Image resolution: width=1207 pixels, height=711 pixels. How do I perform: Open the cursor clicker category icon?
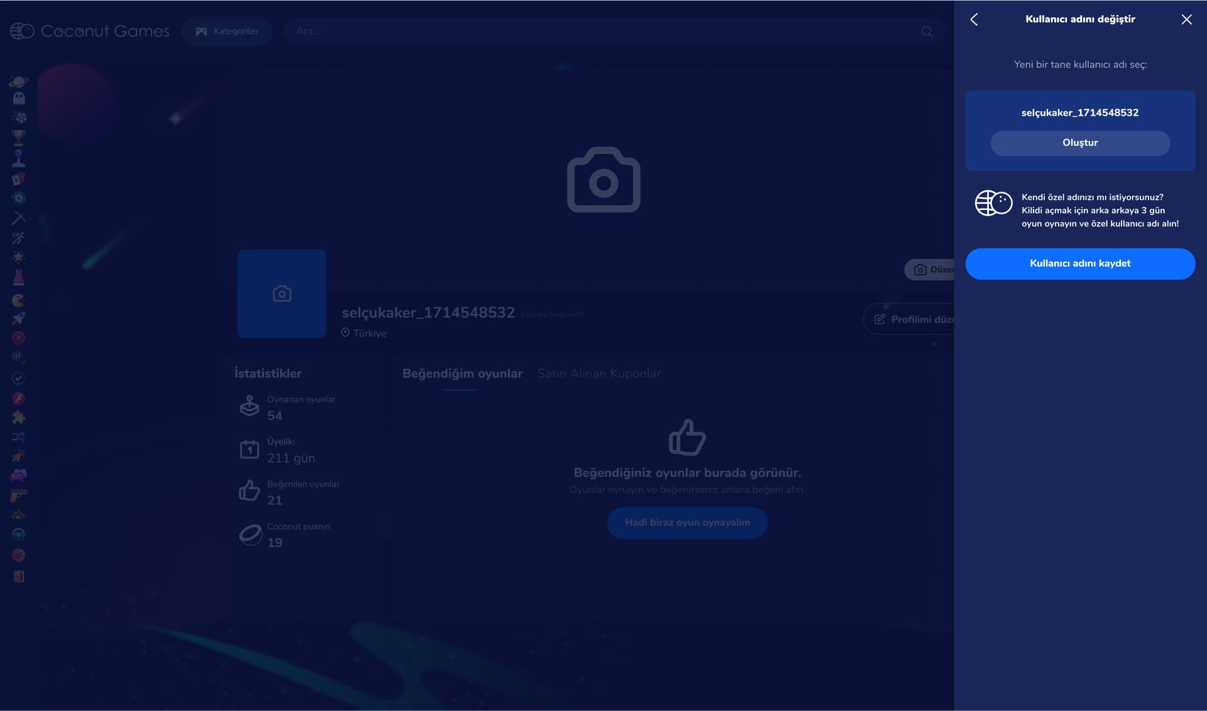point(19,456)
